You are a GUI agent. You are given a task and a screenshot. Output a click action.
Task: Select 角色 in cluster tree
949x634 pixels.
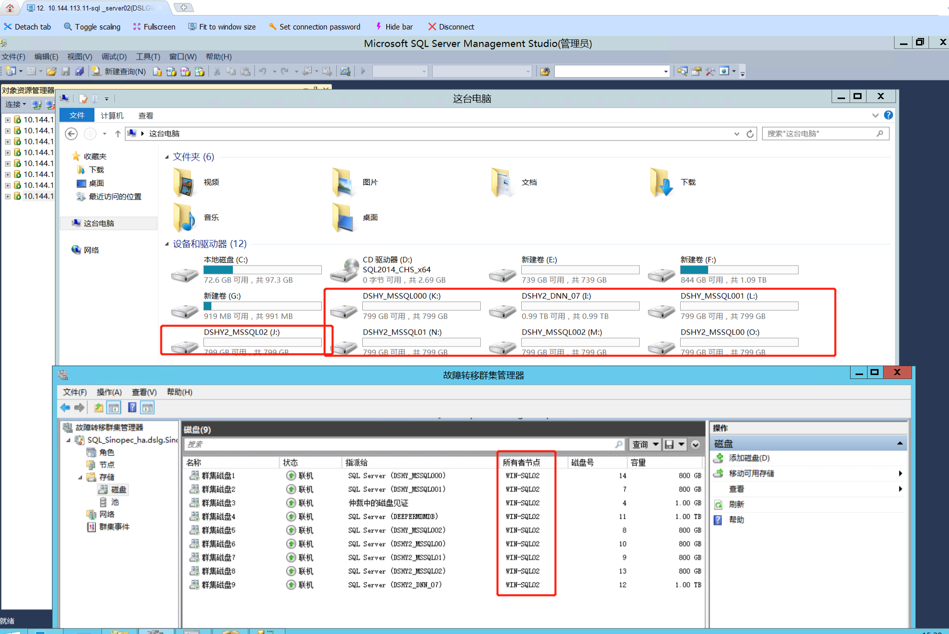(106, 452)
